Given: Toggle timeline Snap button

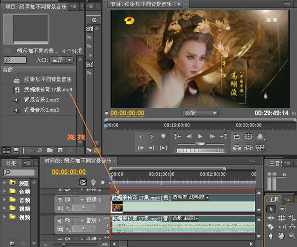Looking at the screenshot, I should (x=83, y=182).
